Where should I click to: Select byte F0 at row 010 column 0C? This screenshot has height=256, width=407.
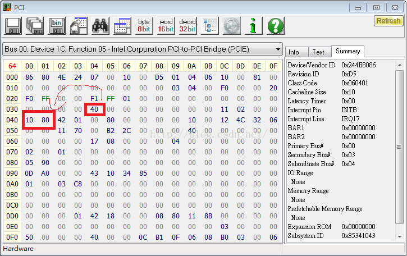coord(224,88)
